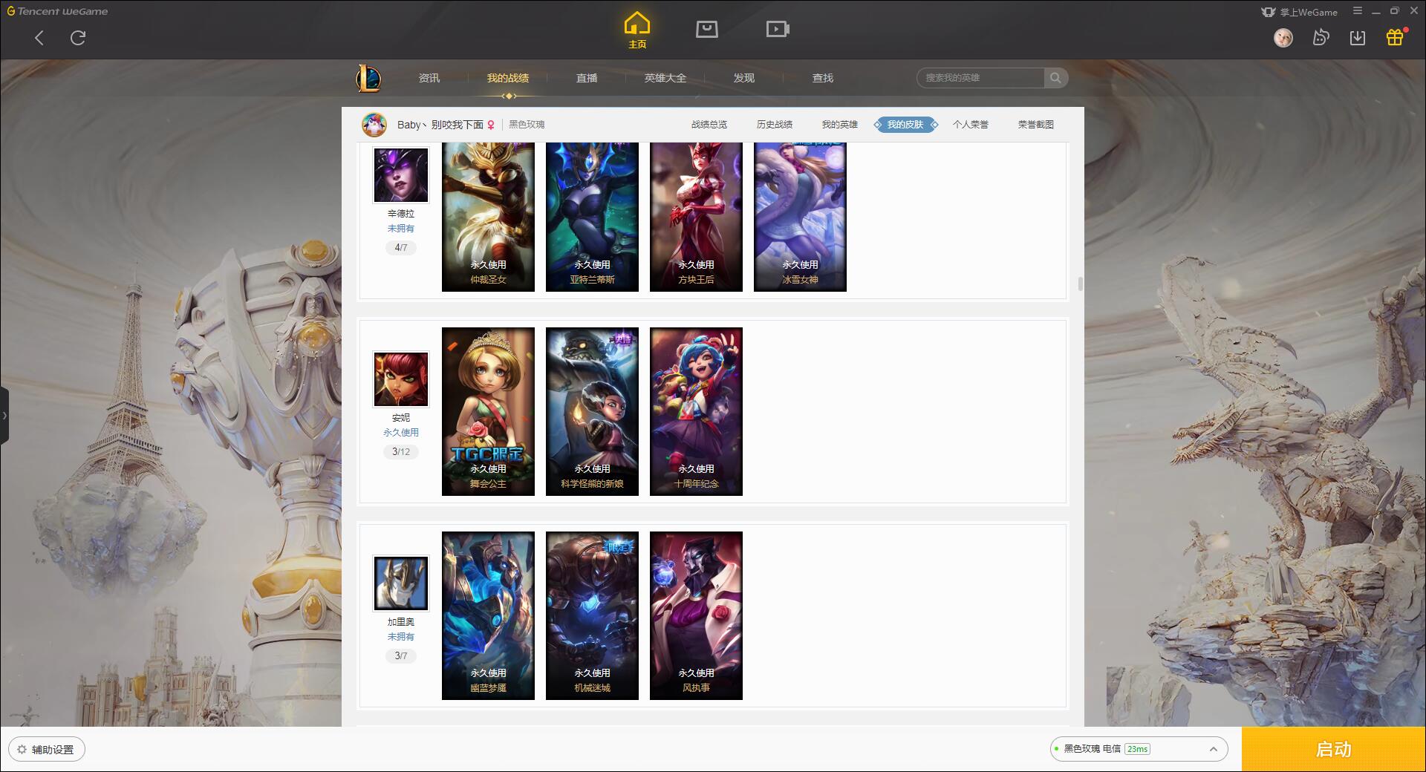Screen dimensions: 1426x772
Task: Open the download manager icon
Action: tap(1358, 37)
